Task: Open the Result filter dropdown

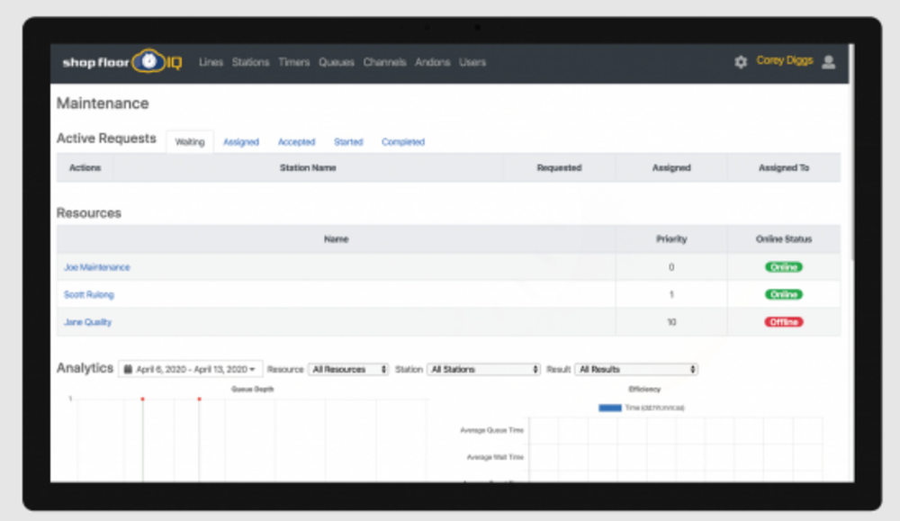Action: point(635,369)
